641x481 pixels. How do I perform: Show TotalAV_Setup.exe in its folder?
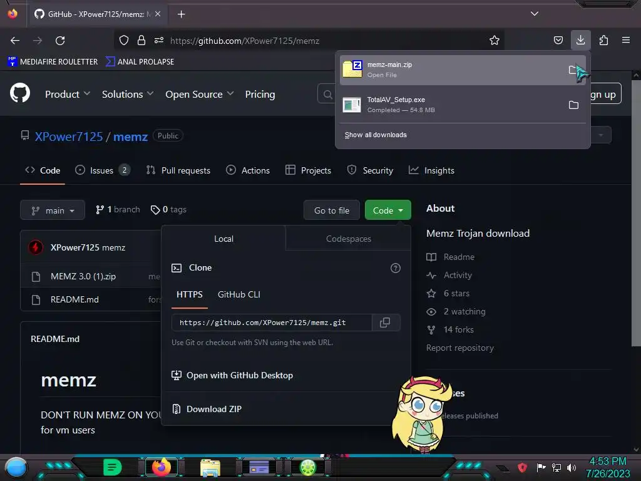[573, 105]
